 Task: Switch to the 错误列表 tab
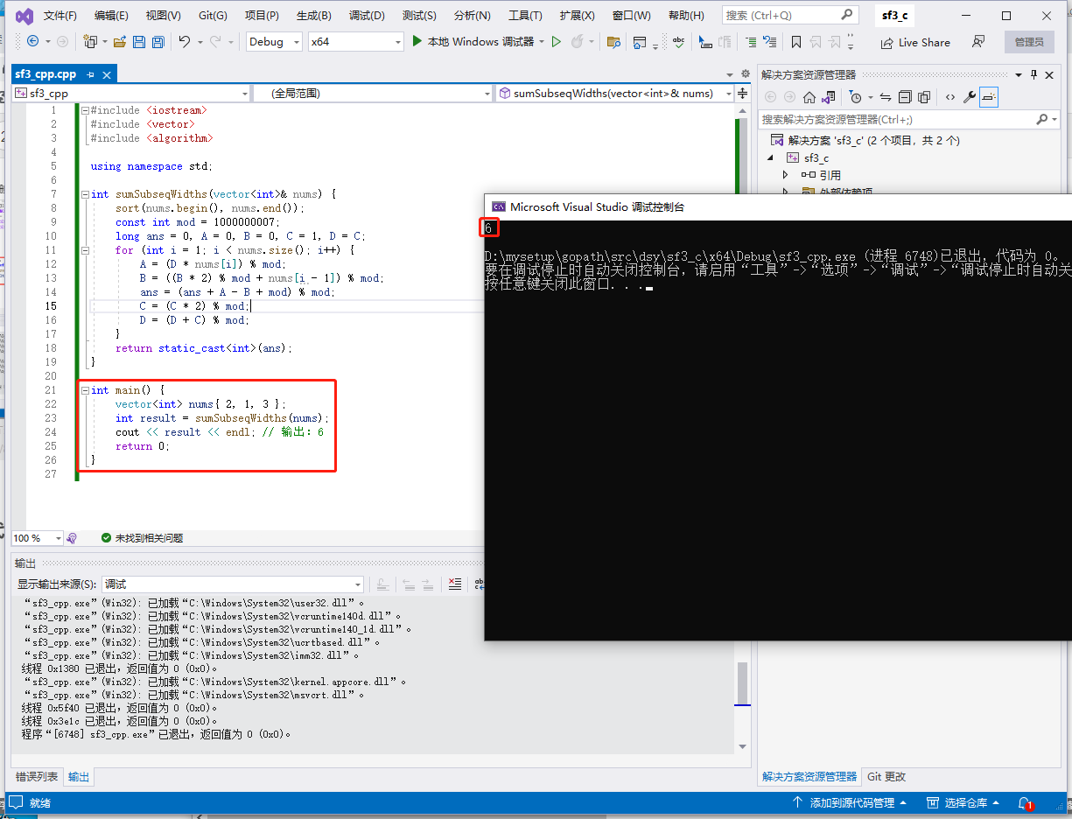37,776
